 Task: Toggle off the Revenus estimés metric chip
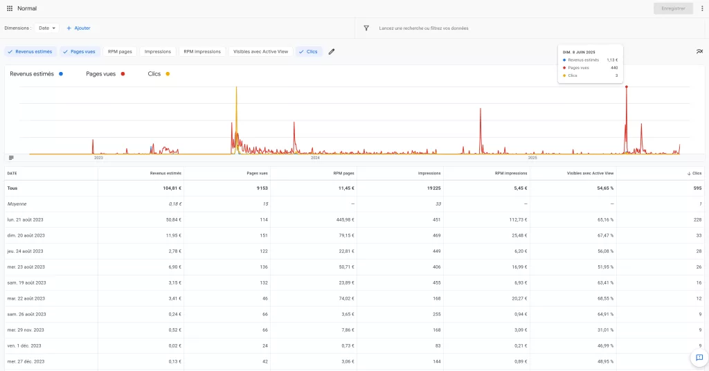(30, 51)
